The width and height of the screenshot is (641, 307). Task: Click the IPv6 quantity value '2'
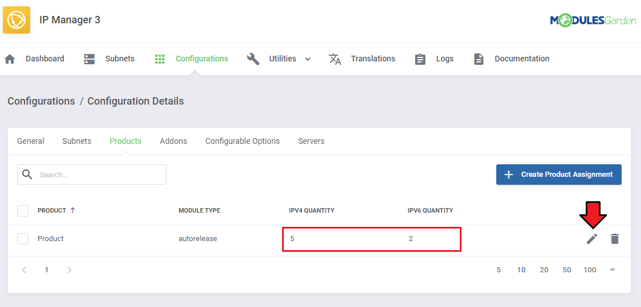pos(411,239)
